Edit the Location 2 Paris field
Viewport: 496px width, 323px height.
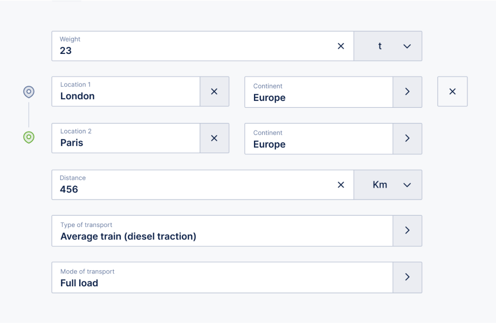pyautogui.click(x=126, y=138)
